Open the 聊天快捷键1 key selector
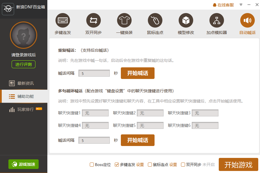 pyautogui.click(x=95, y=113)
